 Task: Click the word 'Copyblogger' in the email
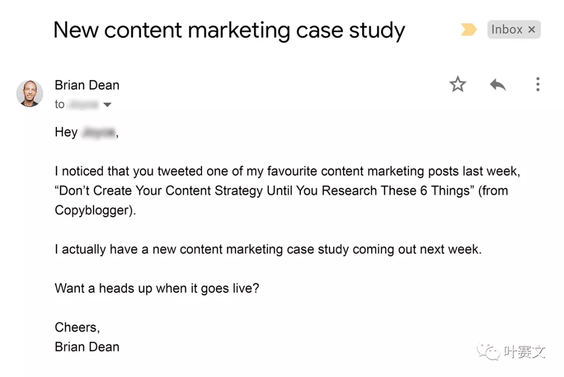click(x=91, y=210)
